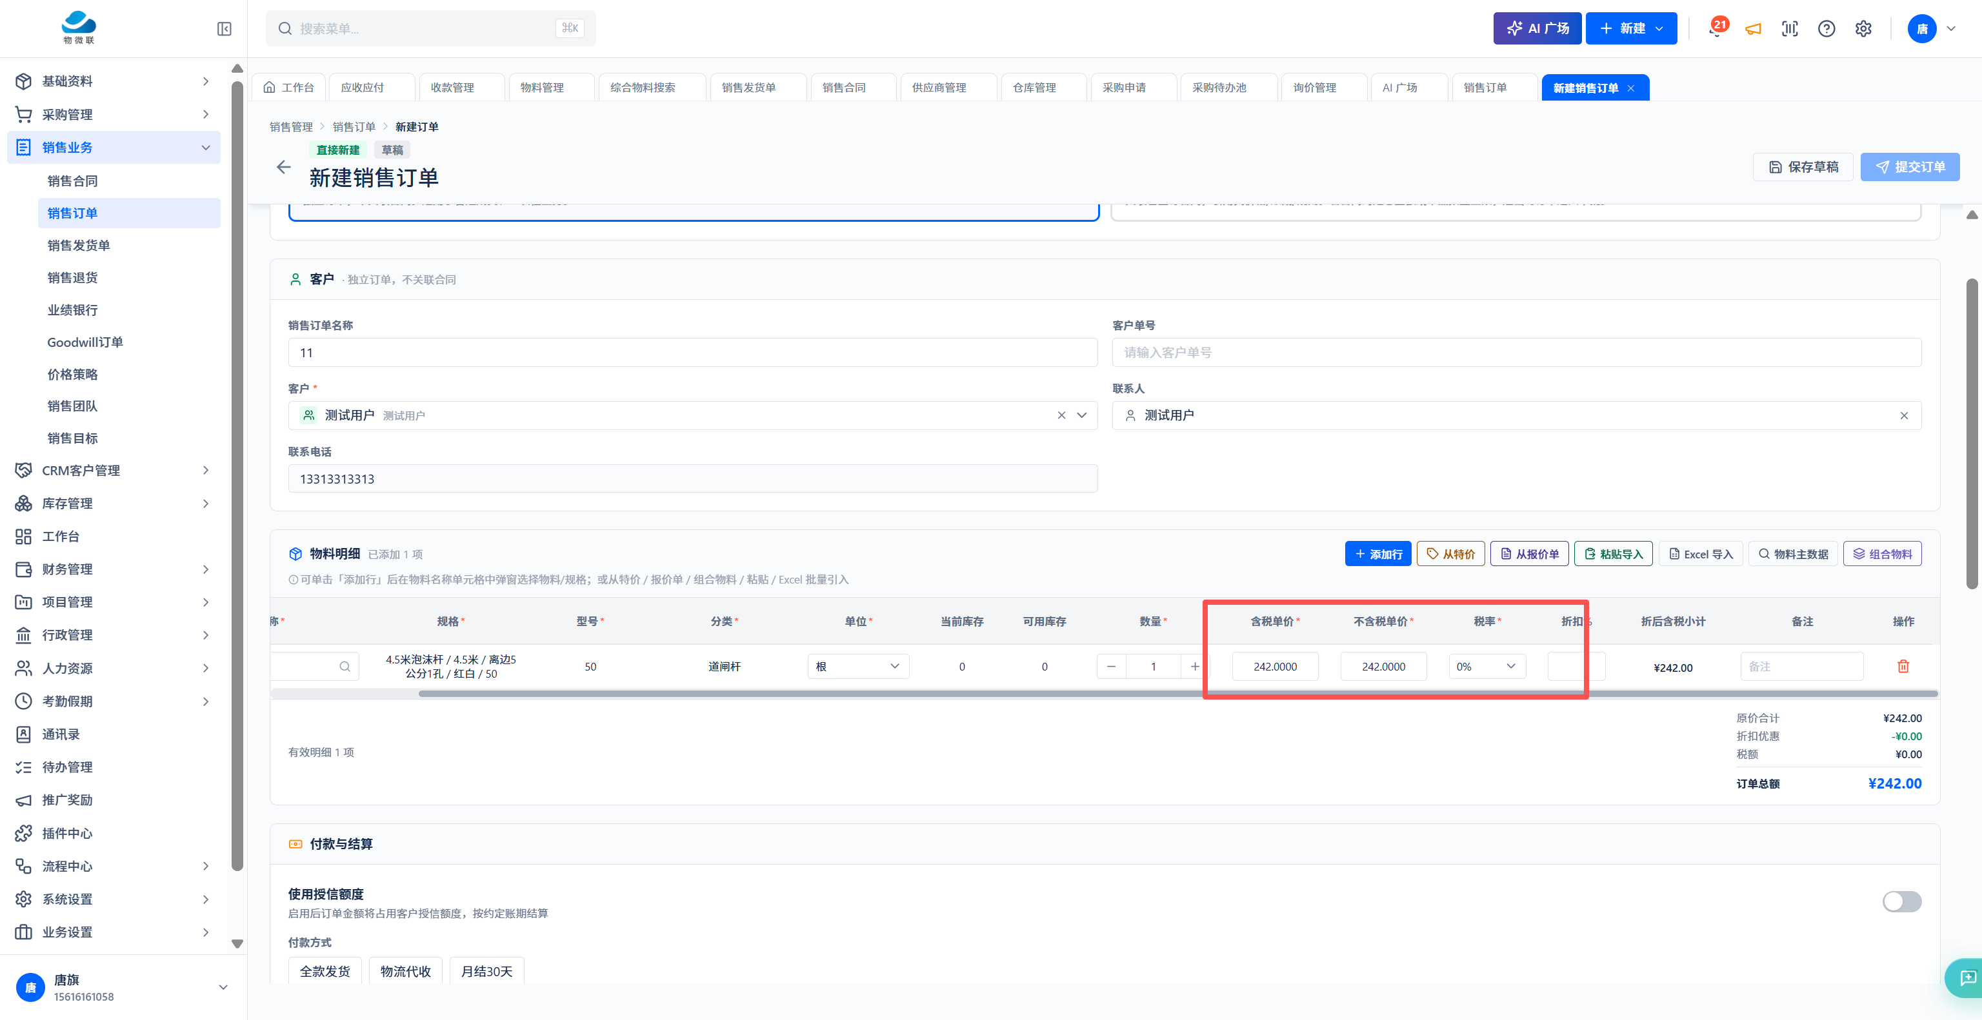Open the 单位 dropdown showing 根
Screen dimensions: 1982x1020
[x=858, y=667]
